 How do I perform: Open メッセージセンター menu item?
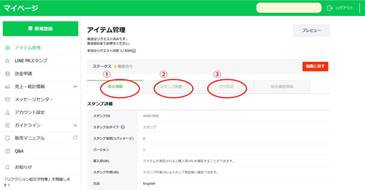[x=34, y=99]
